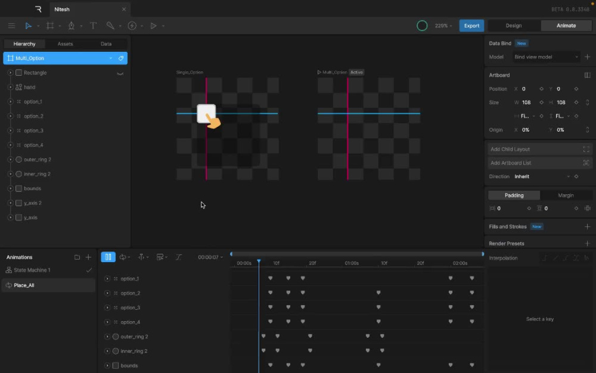Click the timeline work area start handle
Image resolution: width=596 pixels, height=373 pixels.
point(231,254)
